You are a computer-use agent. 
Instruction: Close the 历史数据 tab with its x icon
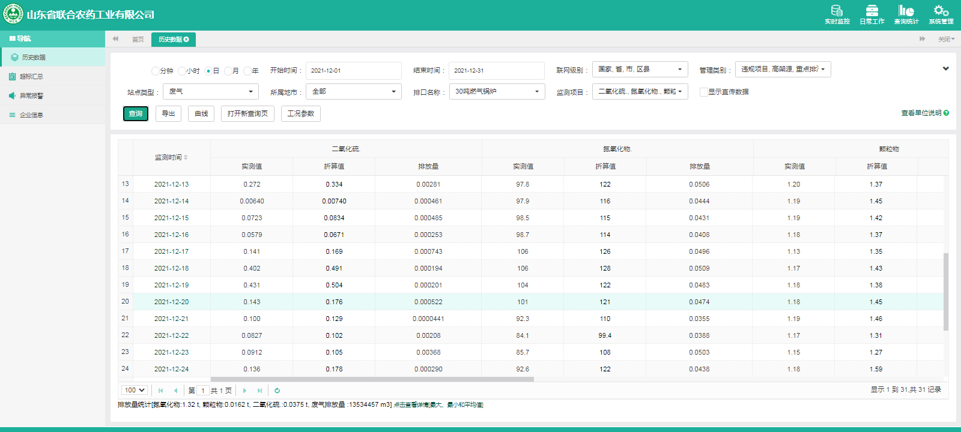coord(186,40)
